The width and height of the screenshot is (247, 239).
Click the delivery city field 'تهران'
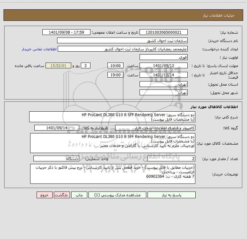click(164, 92)
